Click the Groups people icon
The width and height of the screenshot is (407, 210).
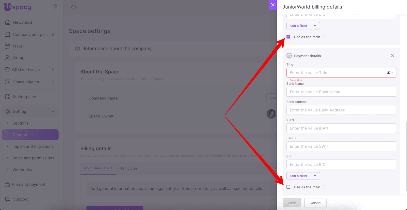tap(8, 58)
